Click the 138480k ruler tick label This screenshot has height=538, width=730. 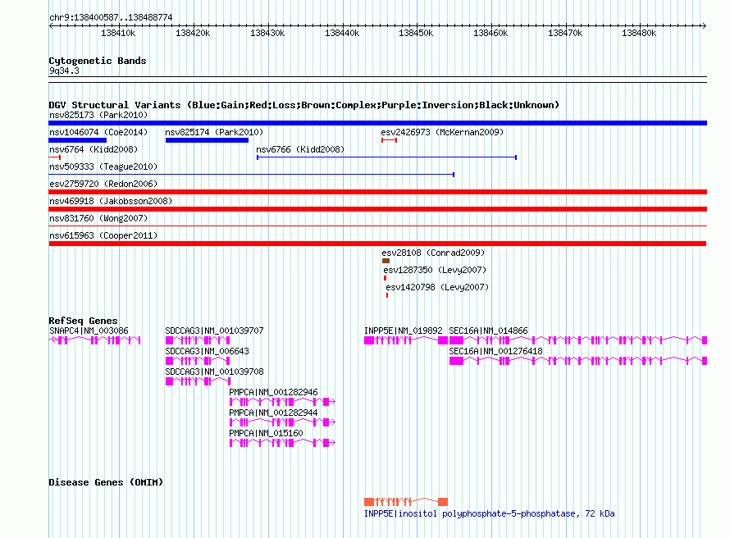point(639,33)
